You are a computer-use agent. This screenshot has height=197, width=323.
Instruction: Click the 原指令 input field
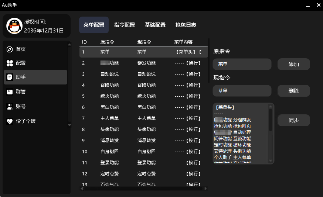242,64
